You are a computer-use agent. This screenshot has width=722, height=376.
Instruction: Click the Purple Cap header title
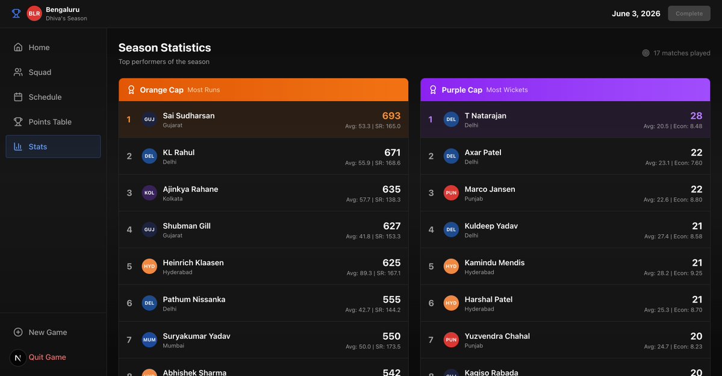462,90
